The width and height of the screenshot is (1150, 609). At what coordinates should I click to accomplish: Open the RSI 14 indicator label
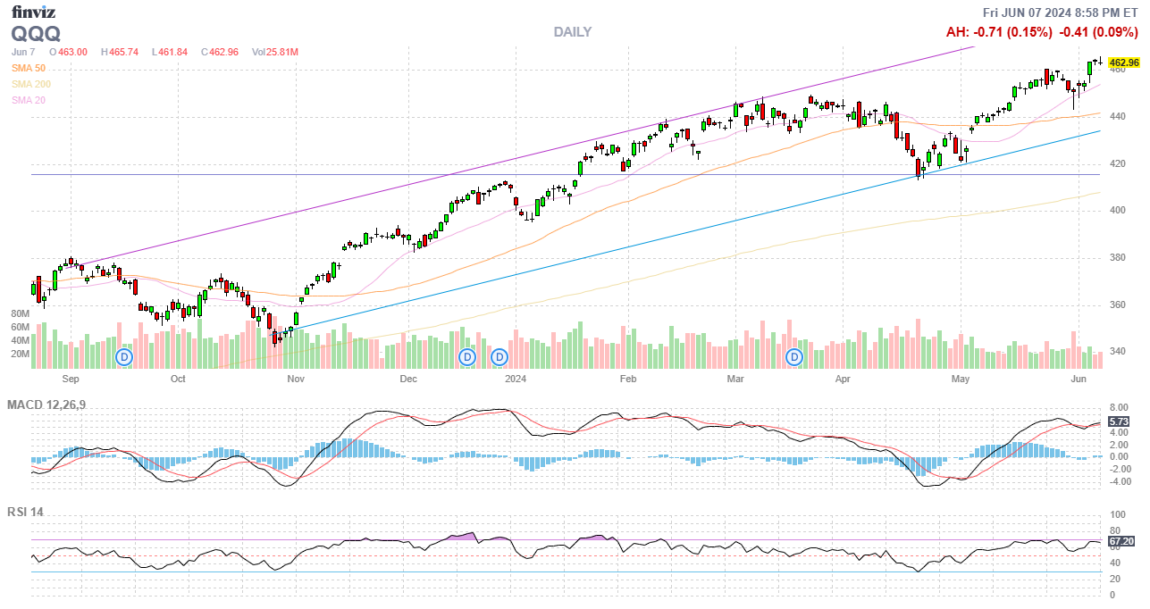tap(25, 513)
